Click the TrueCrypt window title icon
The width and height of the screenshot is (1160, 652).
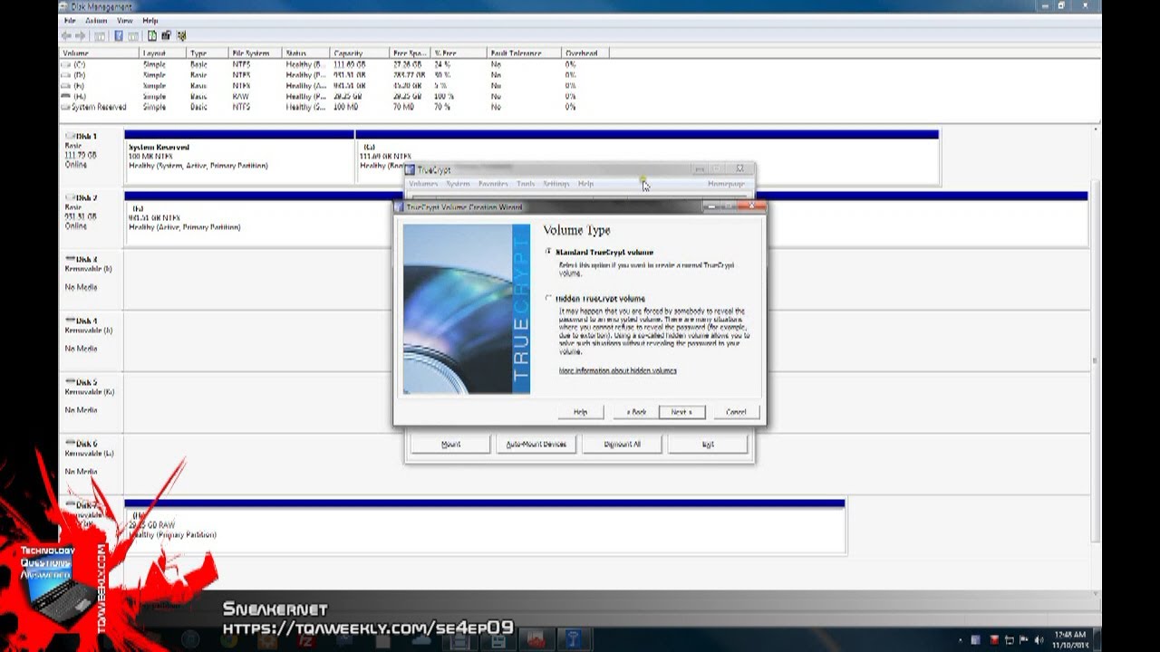[410, 169]
